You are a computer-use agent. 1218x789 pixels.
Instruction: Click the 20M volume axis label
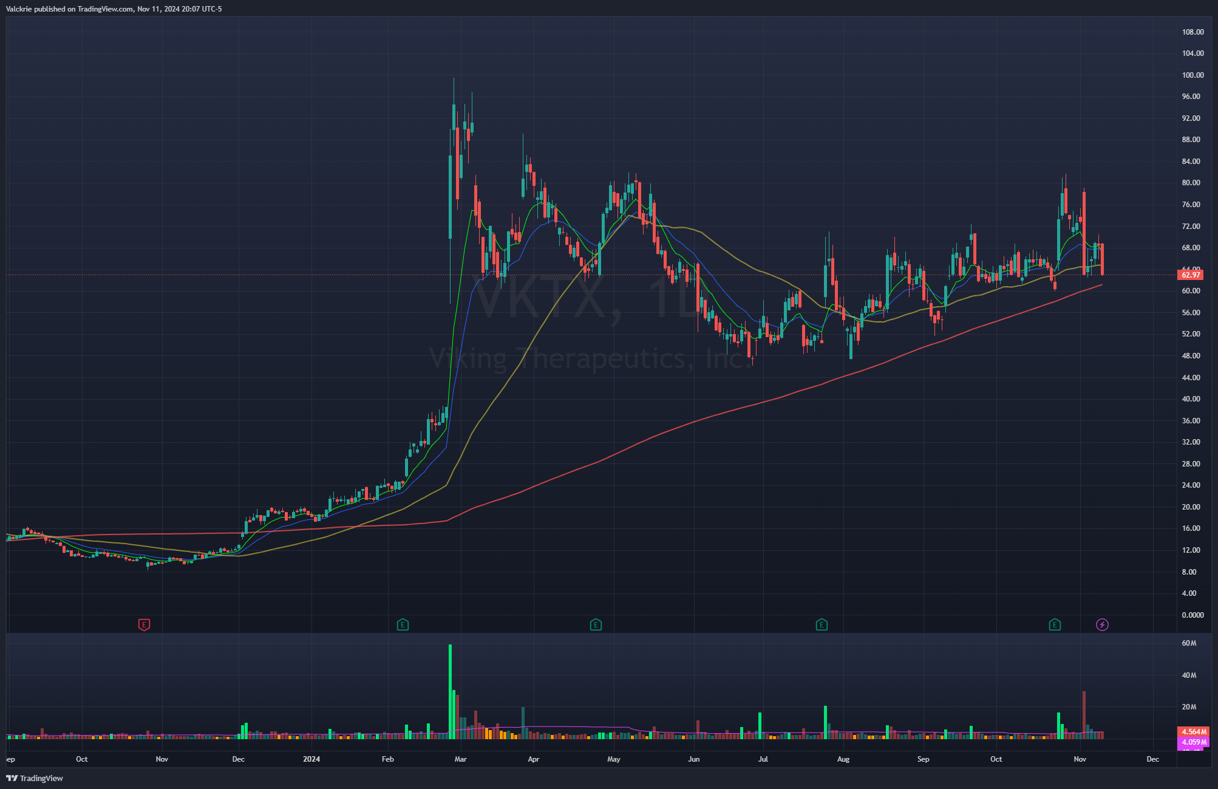click(x=1189, y=707)
